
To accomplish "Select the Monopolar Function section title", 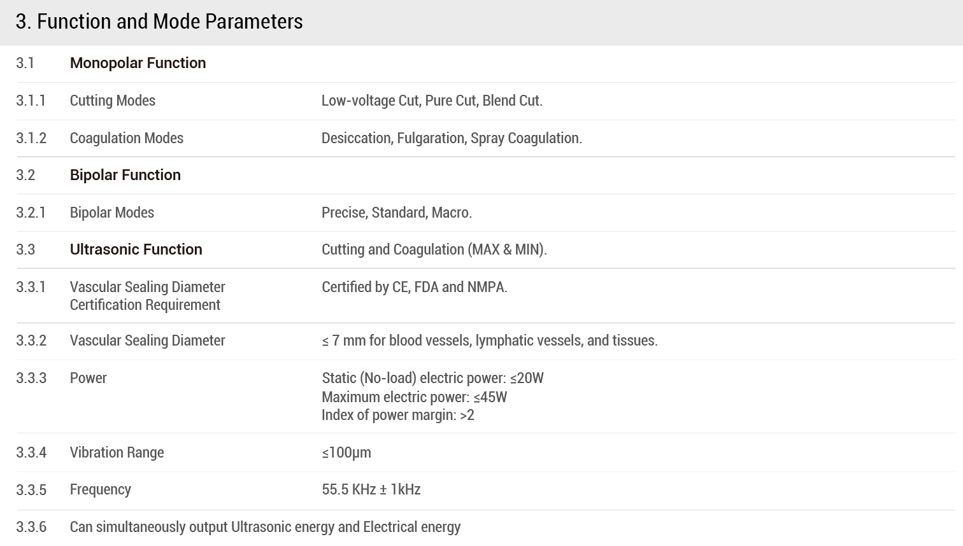I will (138, 63).
